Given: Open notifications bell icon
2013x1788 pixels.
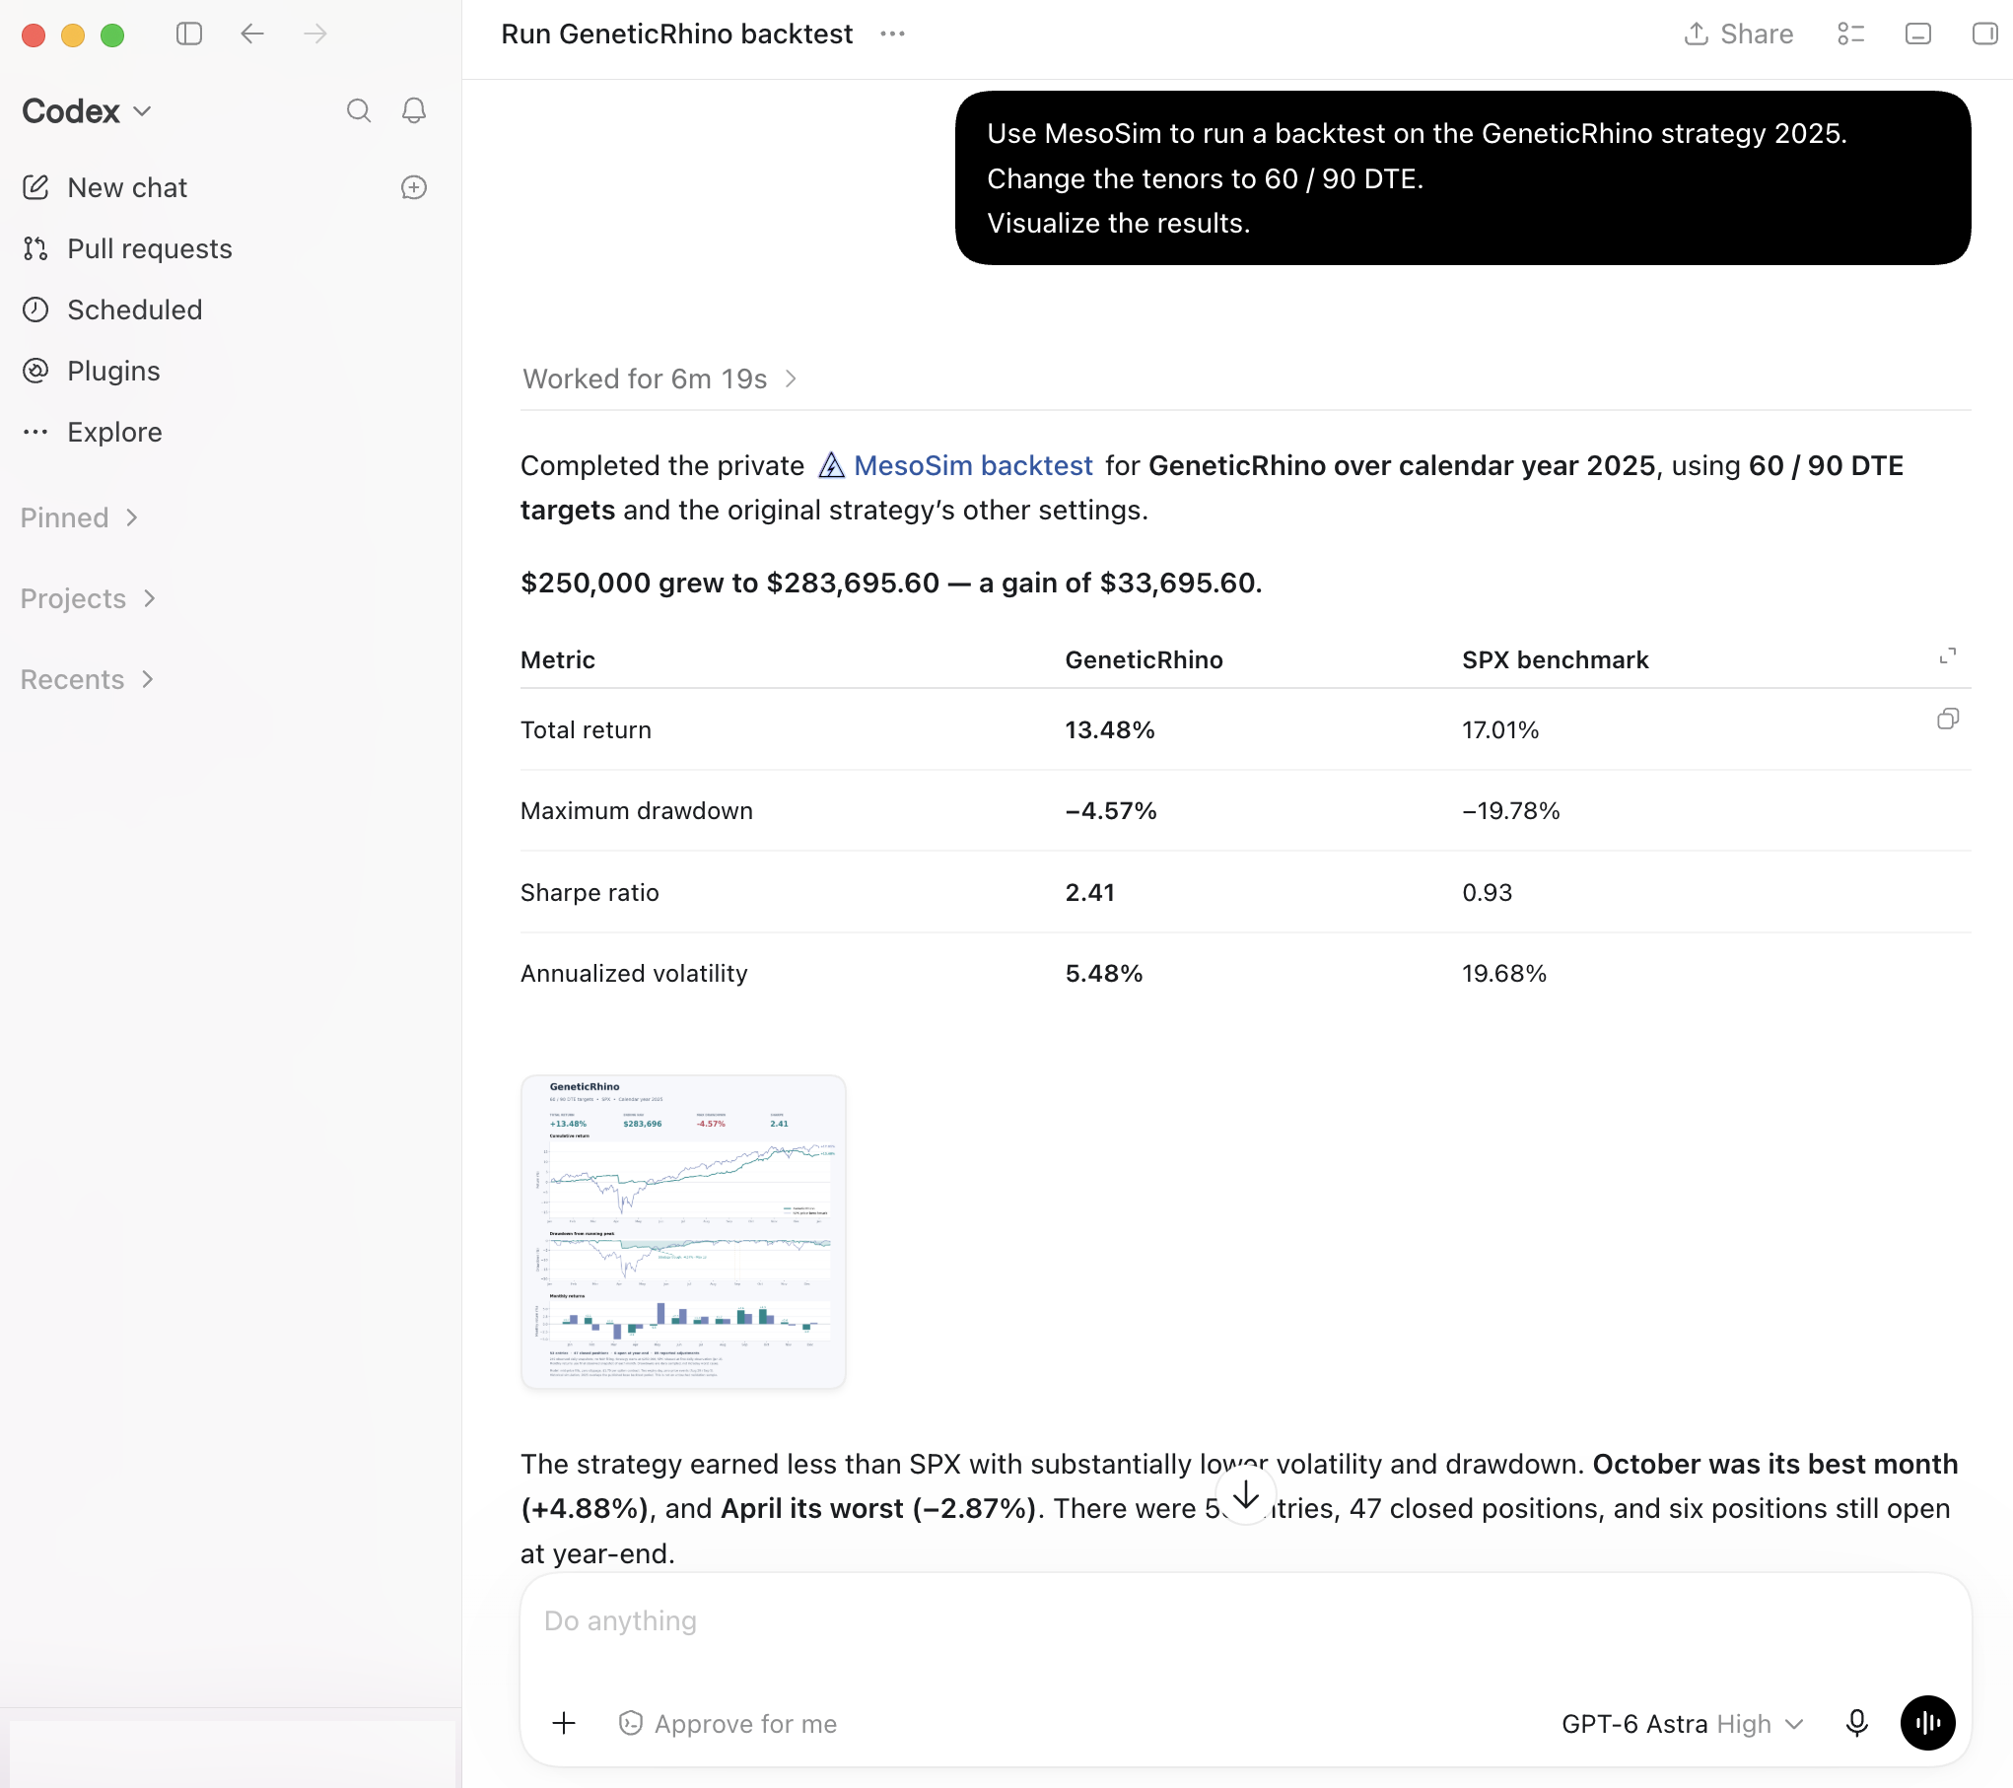Looking at the screenshot, I should tap(414, 110).
